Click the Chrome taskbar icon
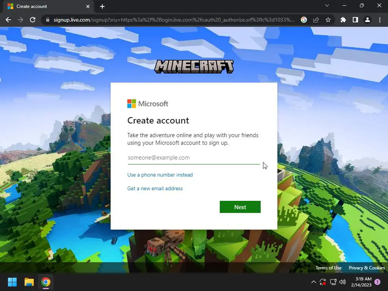 pos(46,282)
